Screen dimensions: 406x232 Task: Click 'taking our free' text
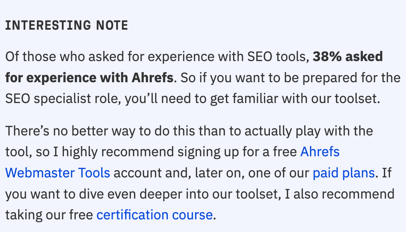49,215
